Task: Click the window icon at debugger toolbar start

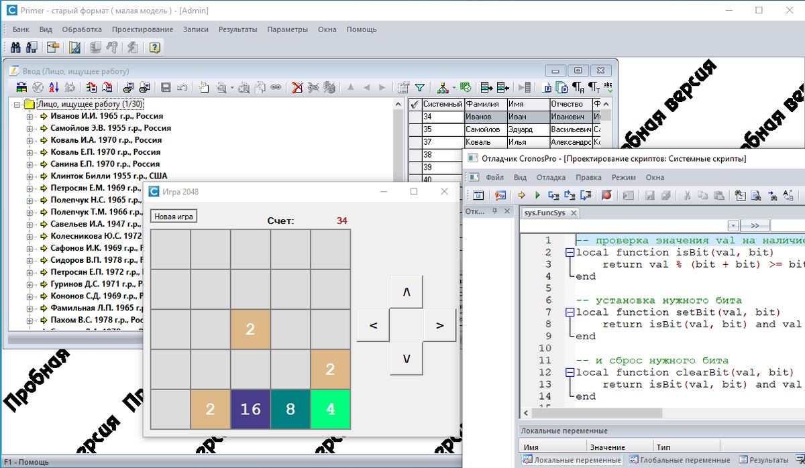Action: click(478, 195)
